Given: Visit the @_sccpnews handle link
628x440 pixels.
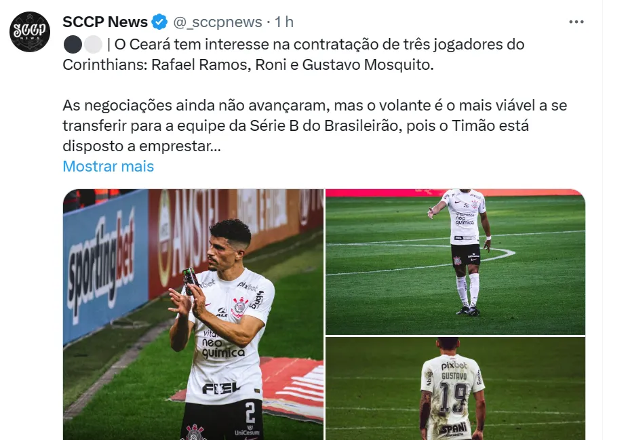Looking at the screenshot, I should [218, 22].
